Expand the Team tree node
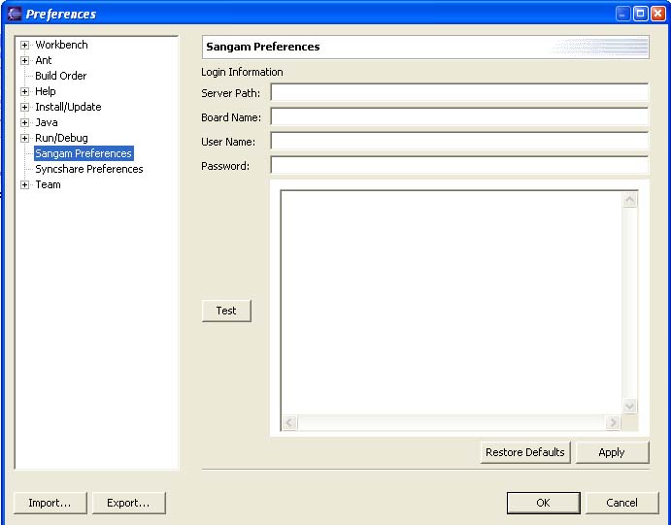Viewport: 671px width, 525px height. click(x=25, y=184)
